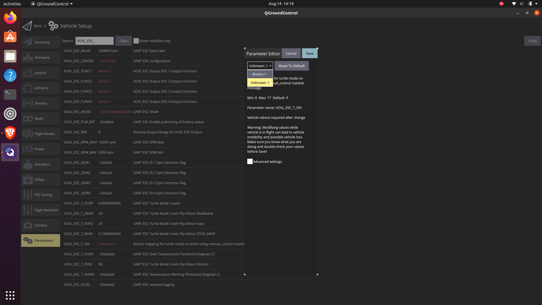Screen dimensions: 542x305
Task: Click the parameter Search input field
Action: coord(94,41)
